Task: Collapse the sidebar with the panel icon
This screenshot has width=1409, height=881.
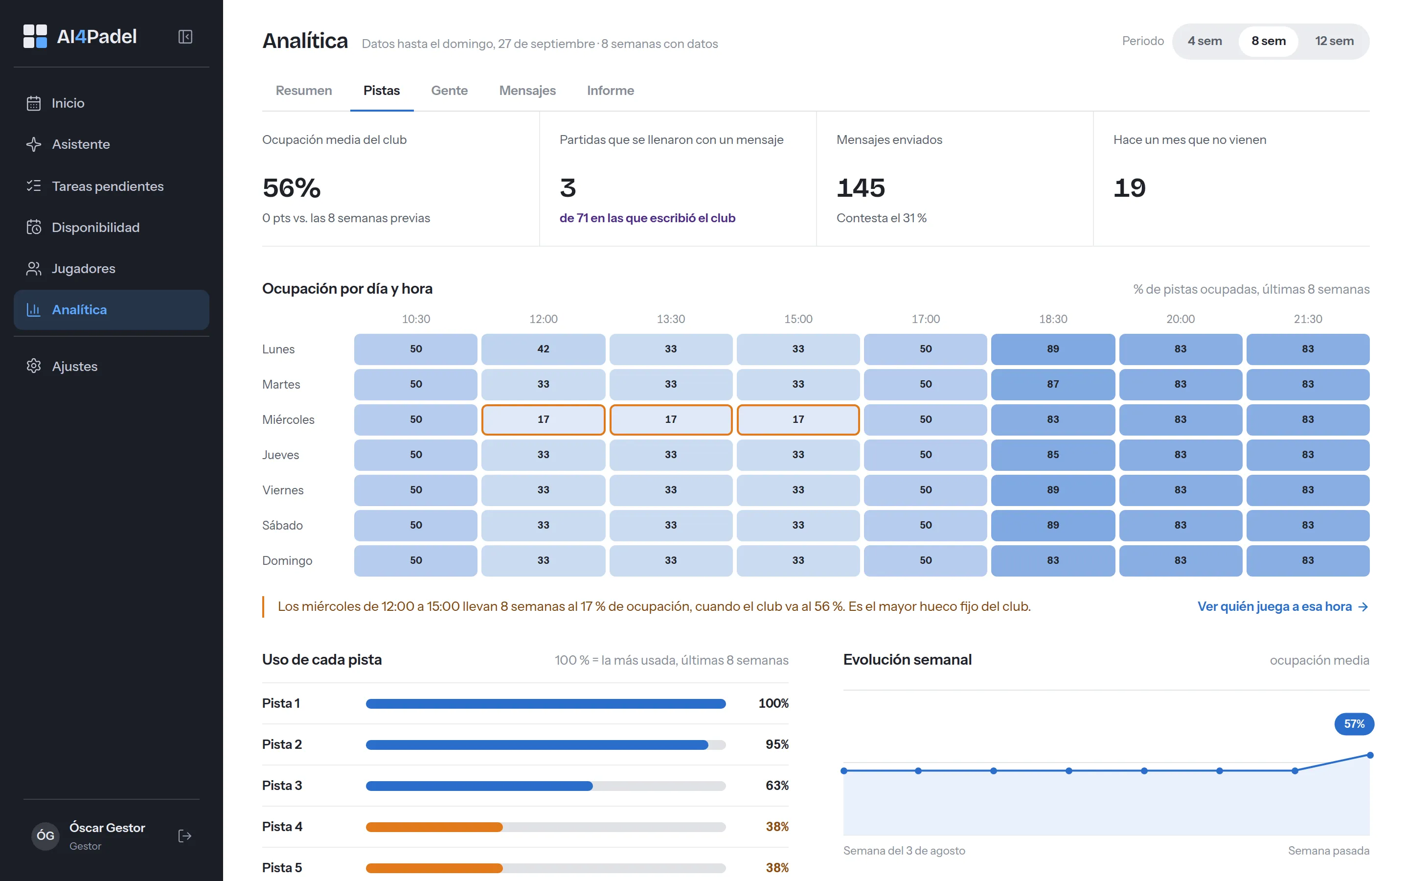Action: click(x=185, y=37)
